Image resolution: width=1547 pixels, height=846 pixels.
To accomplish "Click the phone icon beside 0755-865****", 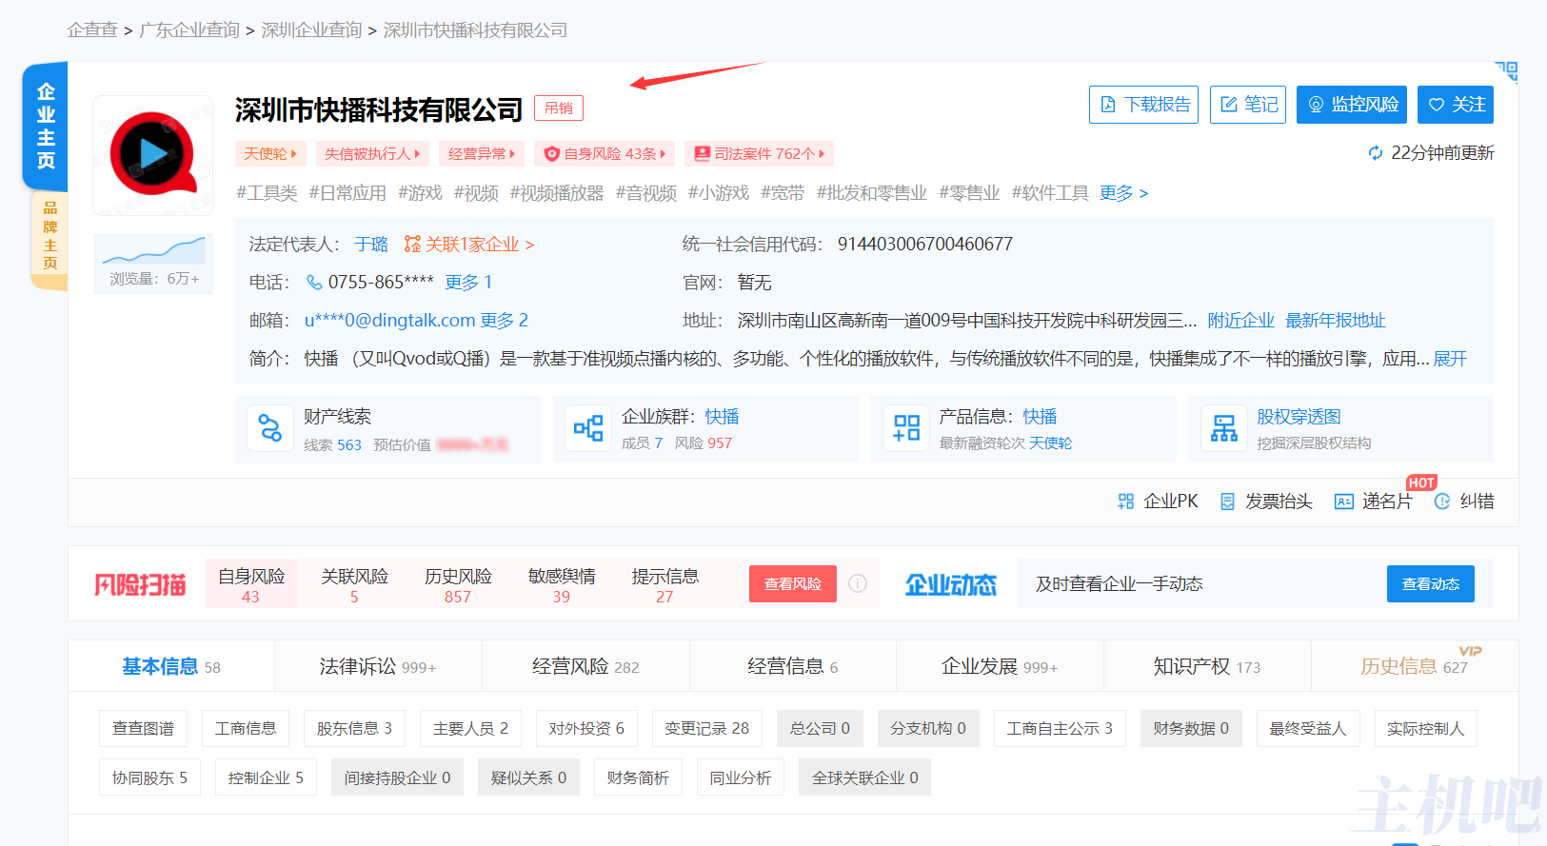I will [x=313, y=283].
